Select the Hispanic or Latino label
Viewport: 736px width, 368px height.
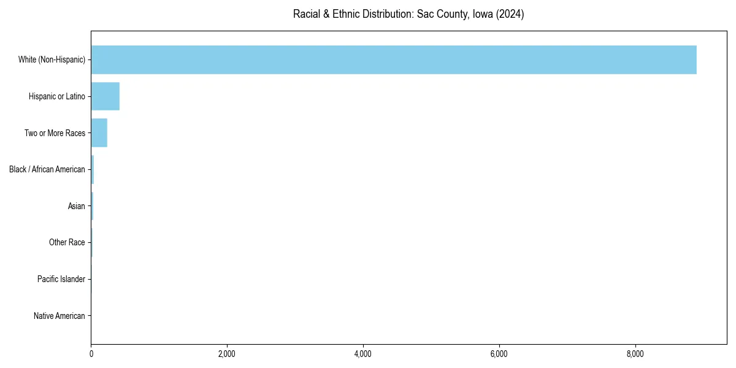tap(57, 96)
